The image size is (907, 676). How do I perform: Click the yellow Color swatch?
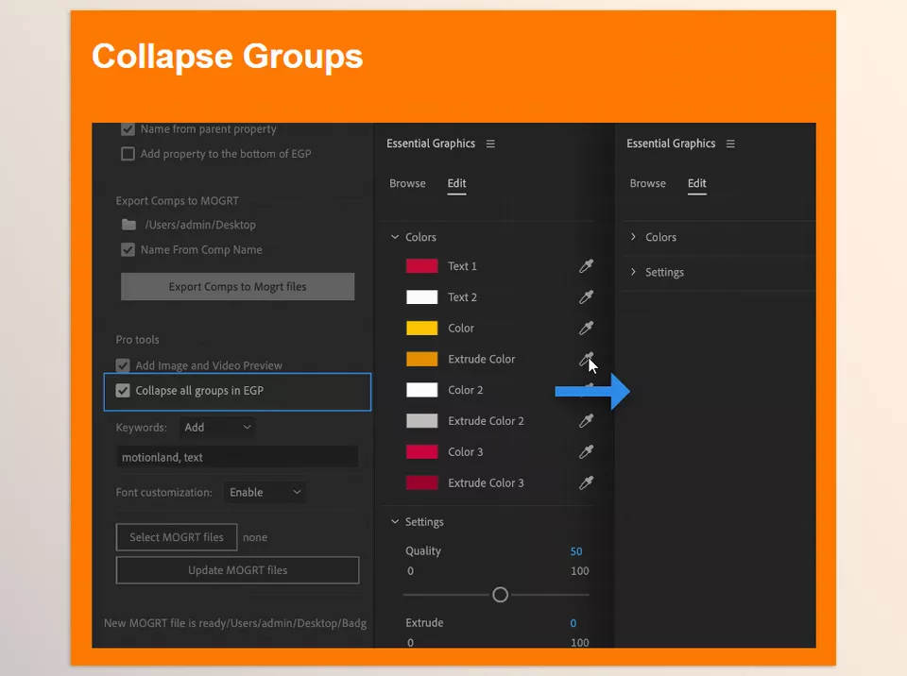point(421,328)
